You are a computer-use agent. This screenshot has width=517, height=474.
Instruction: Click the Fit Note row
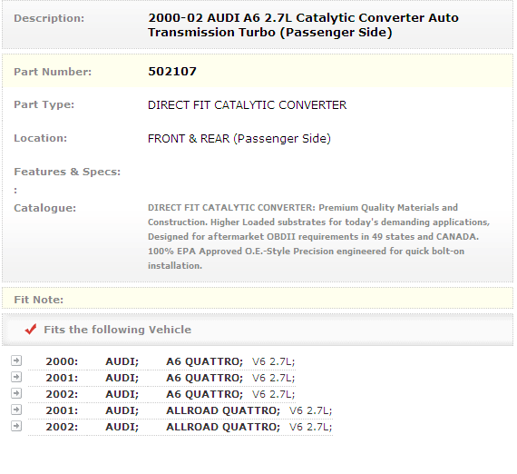258,299
